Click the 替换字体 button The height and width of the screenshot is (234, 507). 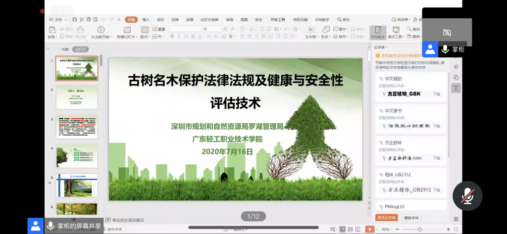411,218
